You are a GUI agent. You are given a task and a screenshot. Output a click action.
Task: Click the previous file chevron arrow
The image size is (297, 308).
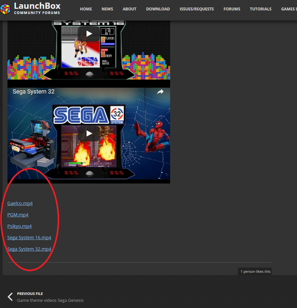[10, 297]
